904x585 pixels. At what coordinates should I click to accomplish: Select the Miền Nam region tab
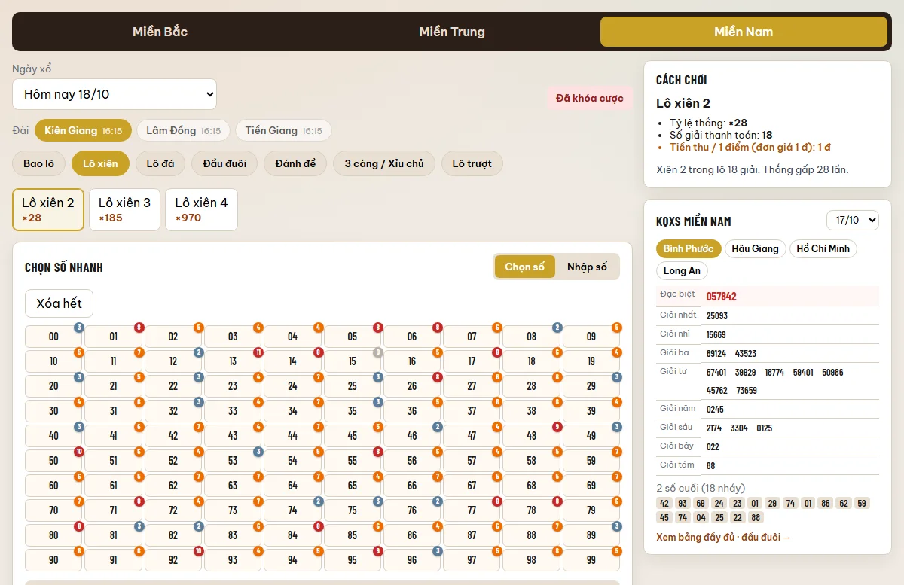744,32
